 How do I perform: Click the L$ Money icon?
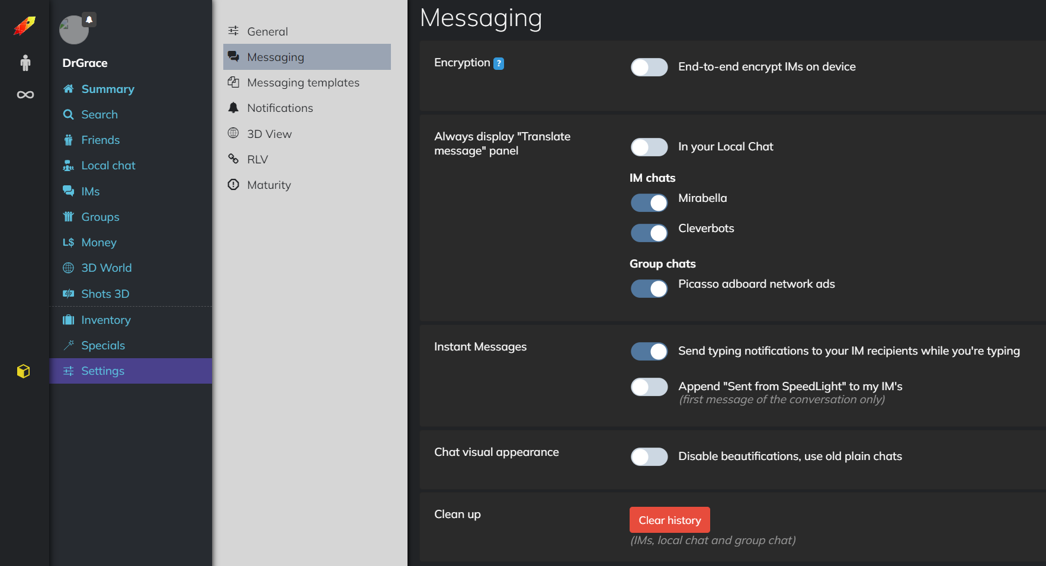click(69, 242)
